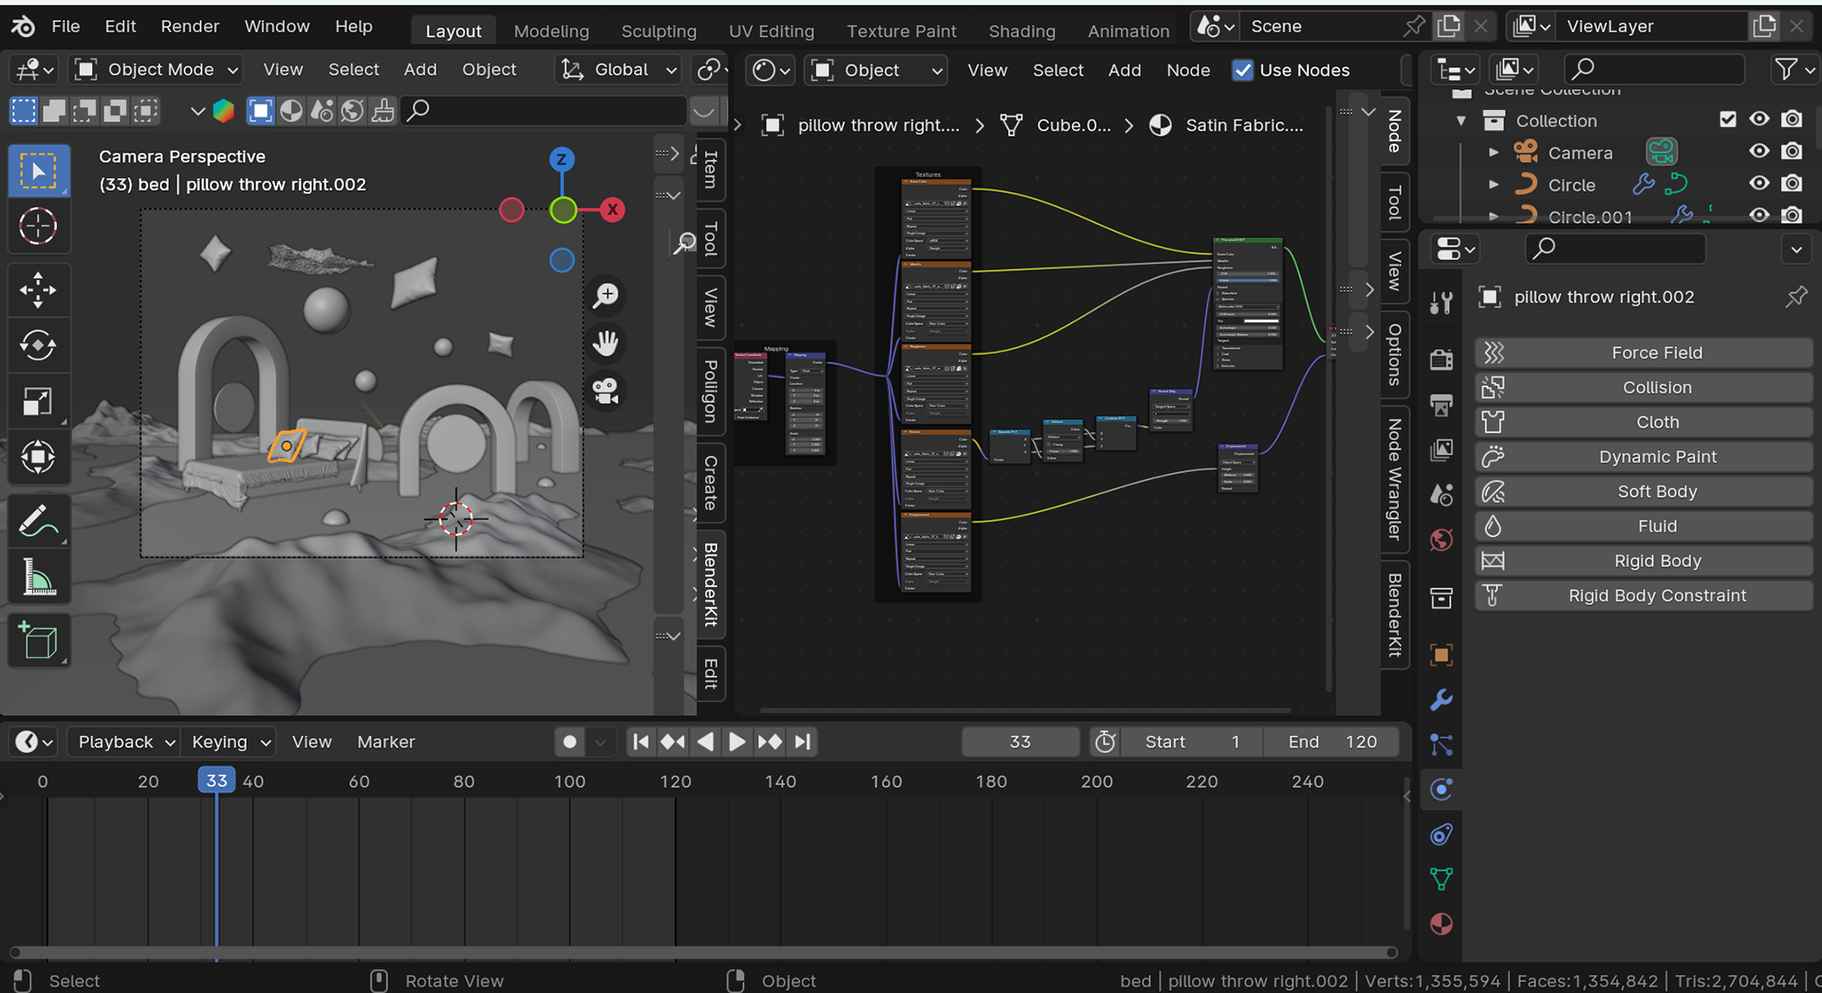Image resolution: width=1822 pixels, height=993 pixels.
Task: Uncheck the Collection exclude checkbox
Action: tap(1728, 120)
